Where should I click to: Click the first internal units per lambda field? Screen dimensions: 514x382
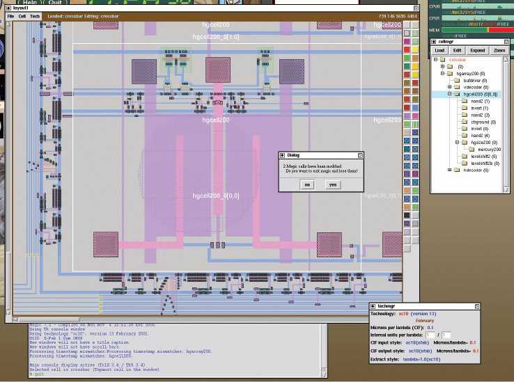click(430, 334)
